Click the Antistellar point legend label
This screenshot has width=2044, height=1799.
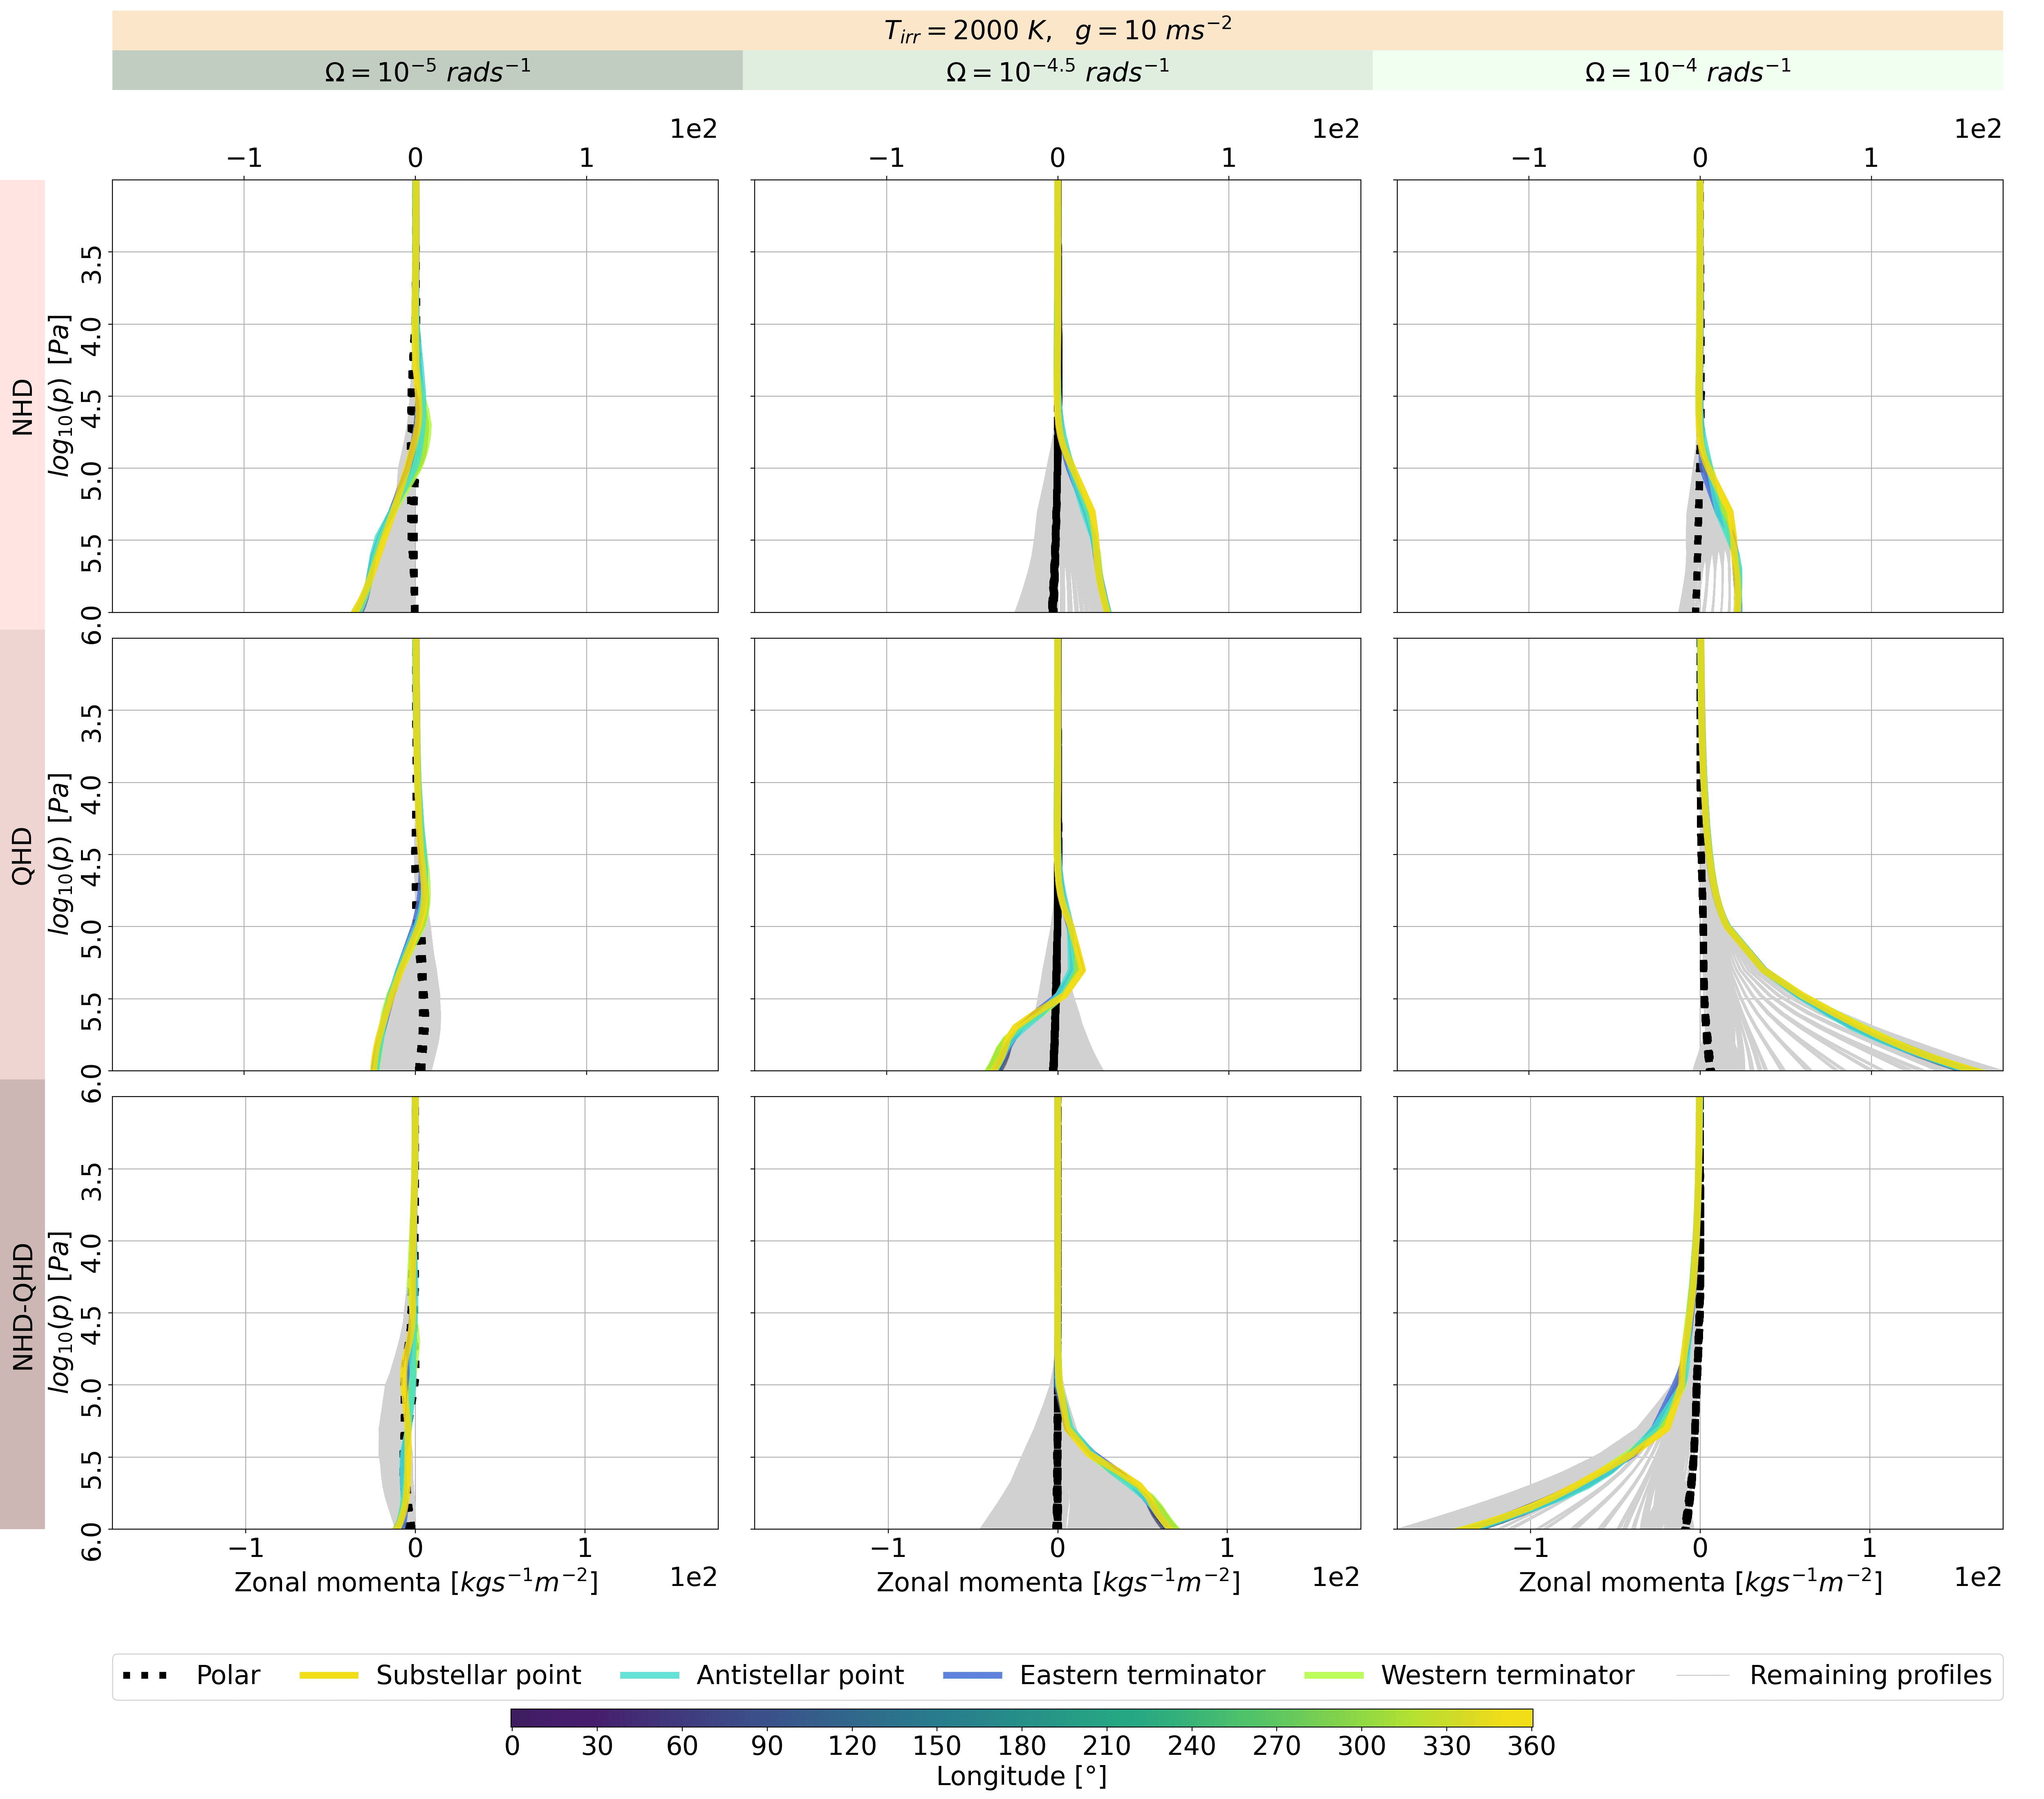click(800, 1675)
